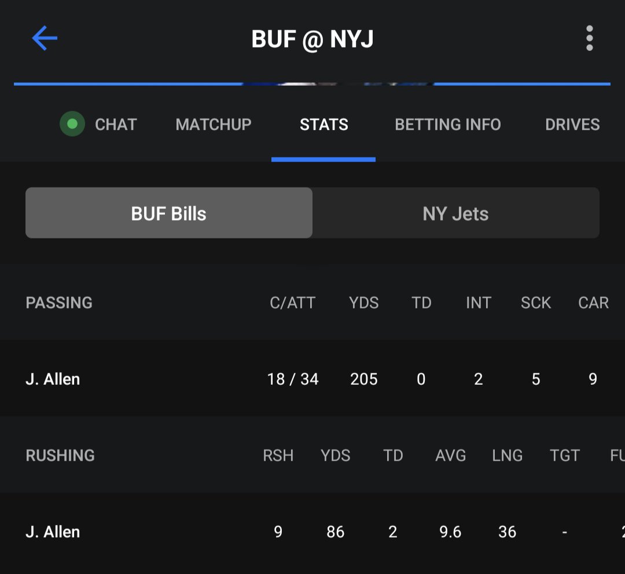Tap the LNG column header
This screenshot has height=574, width=625.
click(x=507, y=455)
